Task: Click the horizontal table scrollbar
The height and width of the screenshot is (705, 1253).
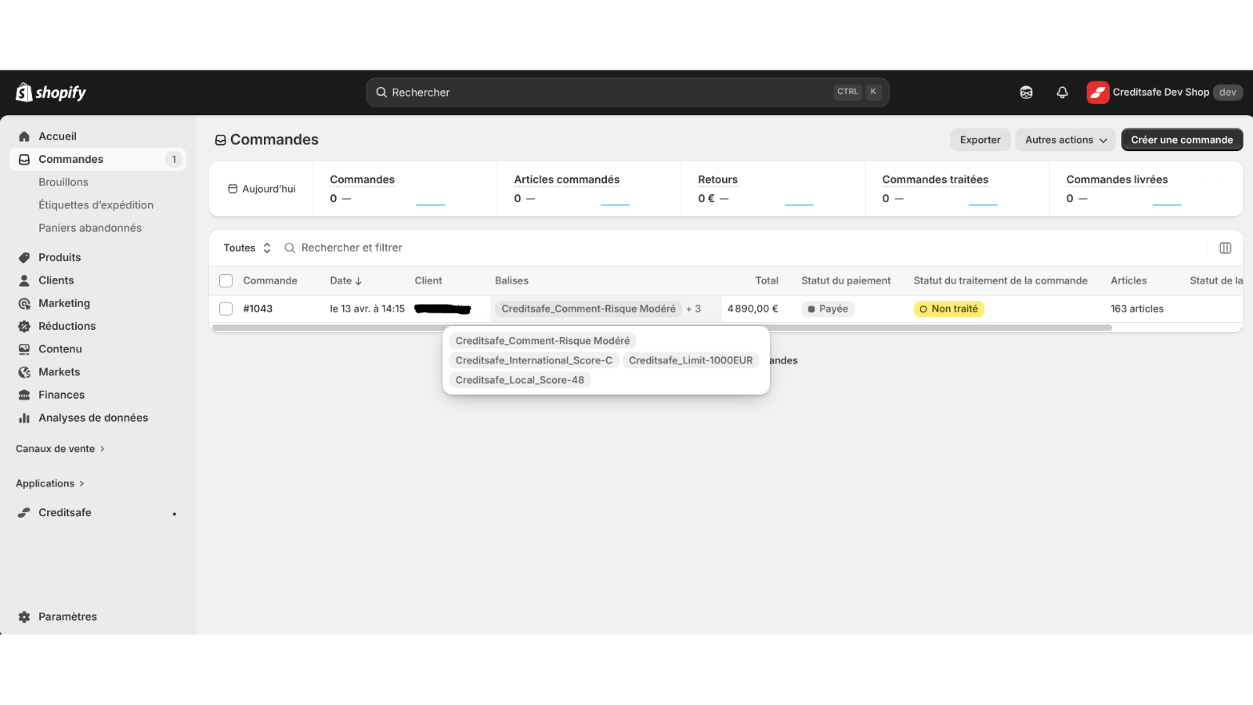Action: [662, 328]
